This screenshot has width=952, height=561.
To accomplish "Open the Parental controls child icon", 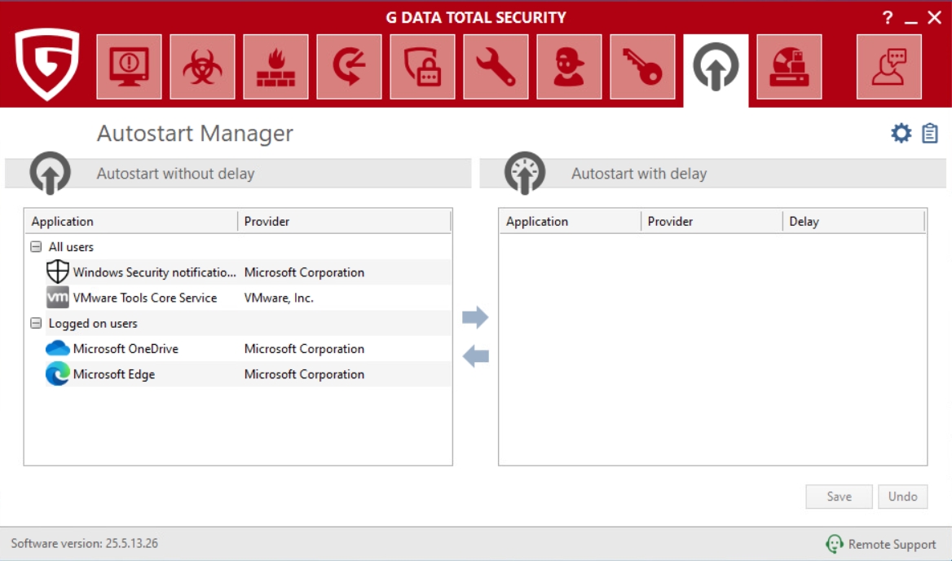I will click(x=569, y=67).
